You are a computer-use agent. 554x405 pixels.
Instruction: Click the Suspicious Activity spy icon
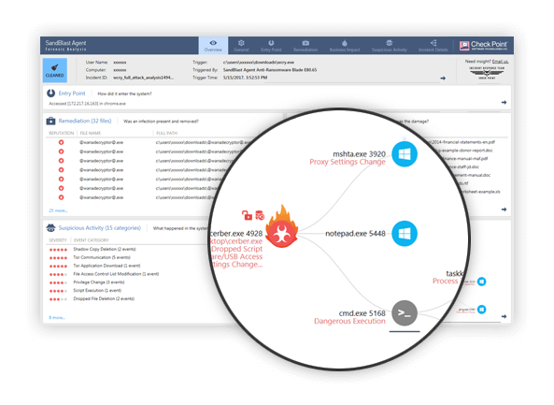point(50,228)
